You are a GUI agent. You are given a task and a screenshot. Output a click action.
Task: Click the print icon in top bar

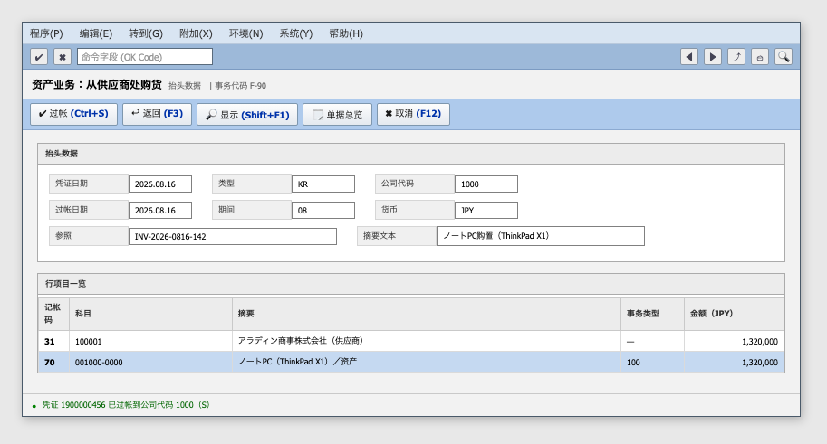coord(759,57)
